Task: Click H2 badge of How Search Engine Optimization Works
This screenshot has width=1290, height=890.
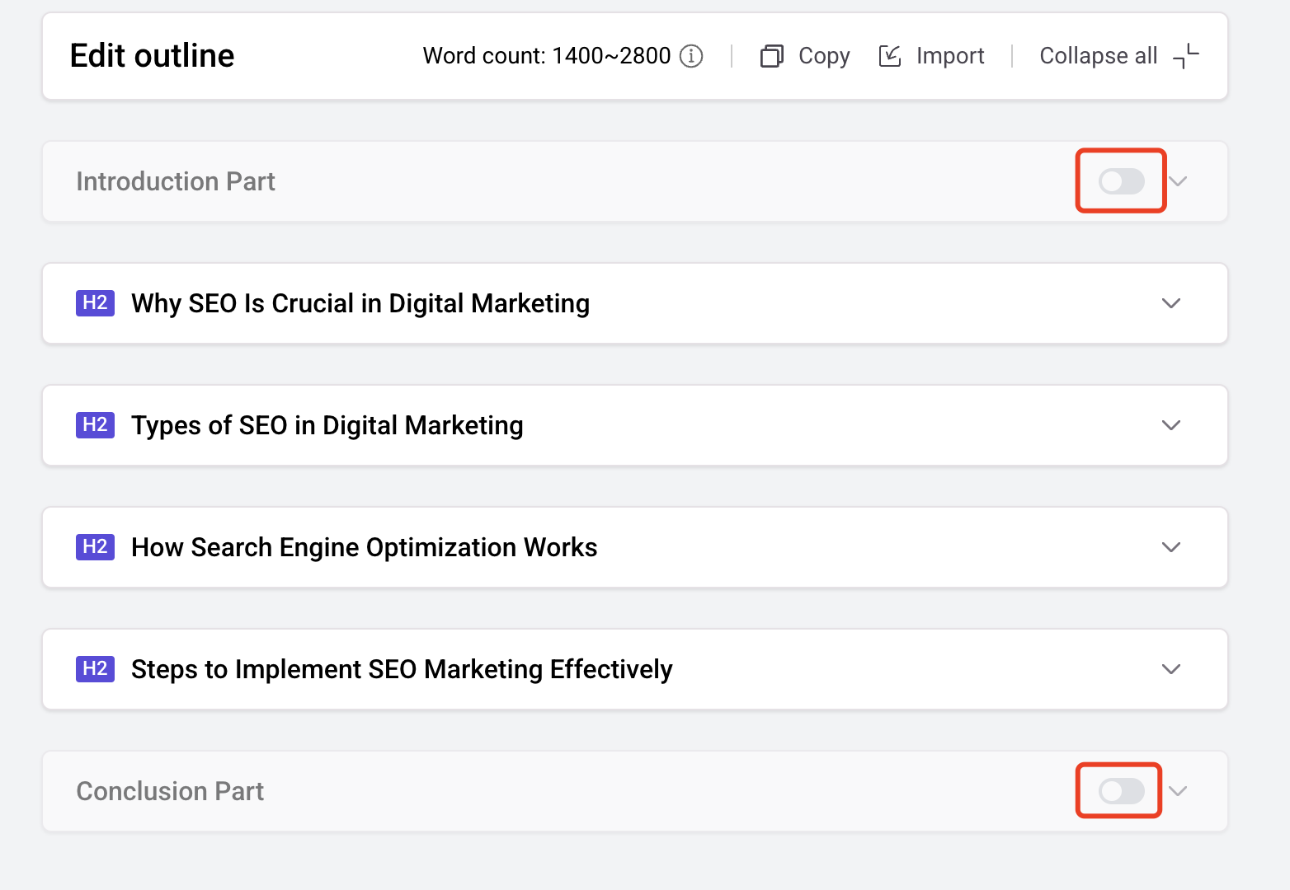Action: tap(95, 547)
